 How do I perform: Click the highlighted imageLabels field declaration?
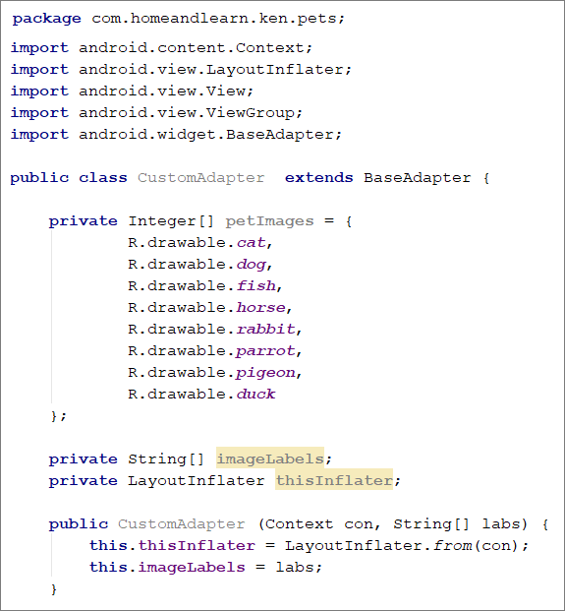pos(270,459)
